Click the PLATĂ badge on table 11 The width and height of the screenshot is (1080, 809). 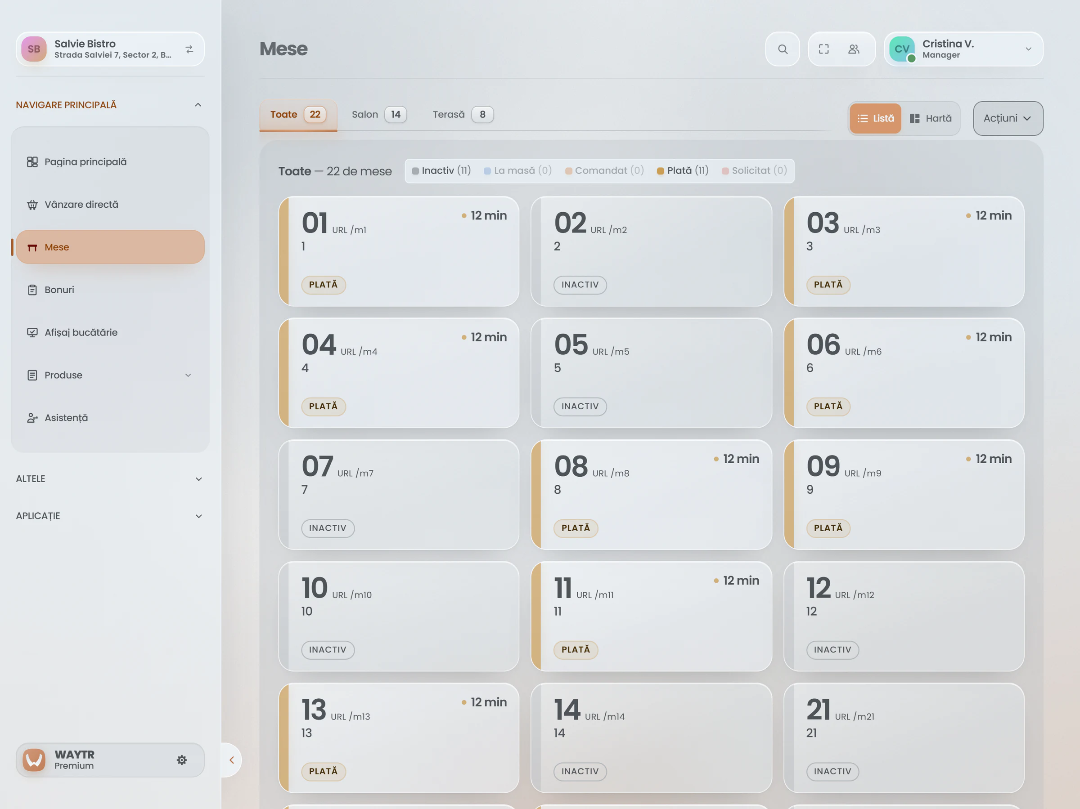(x=576, y=650)
